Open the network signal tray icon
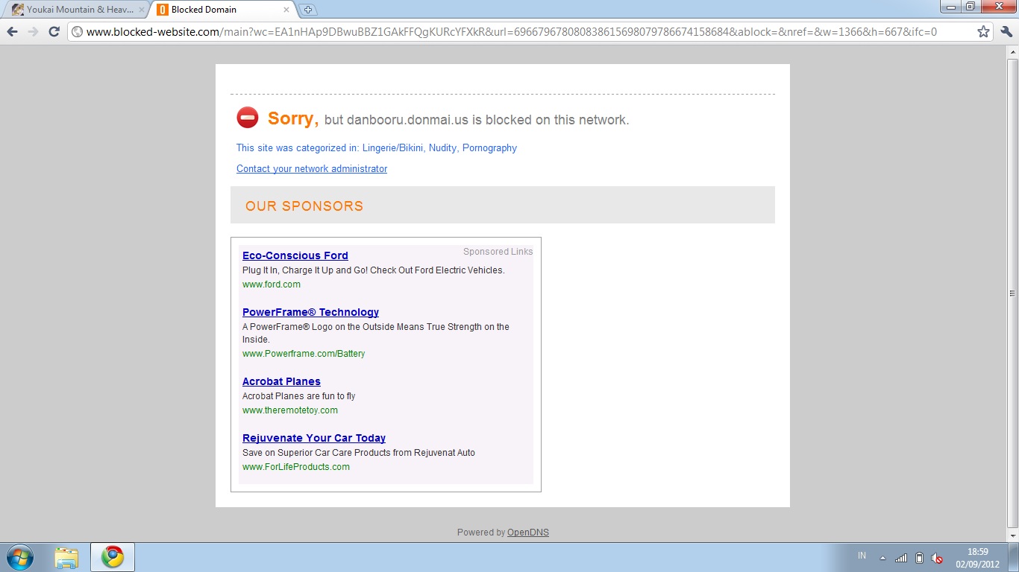The image size is (1019, 572). pos(901,558)
